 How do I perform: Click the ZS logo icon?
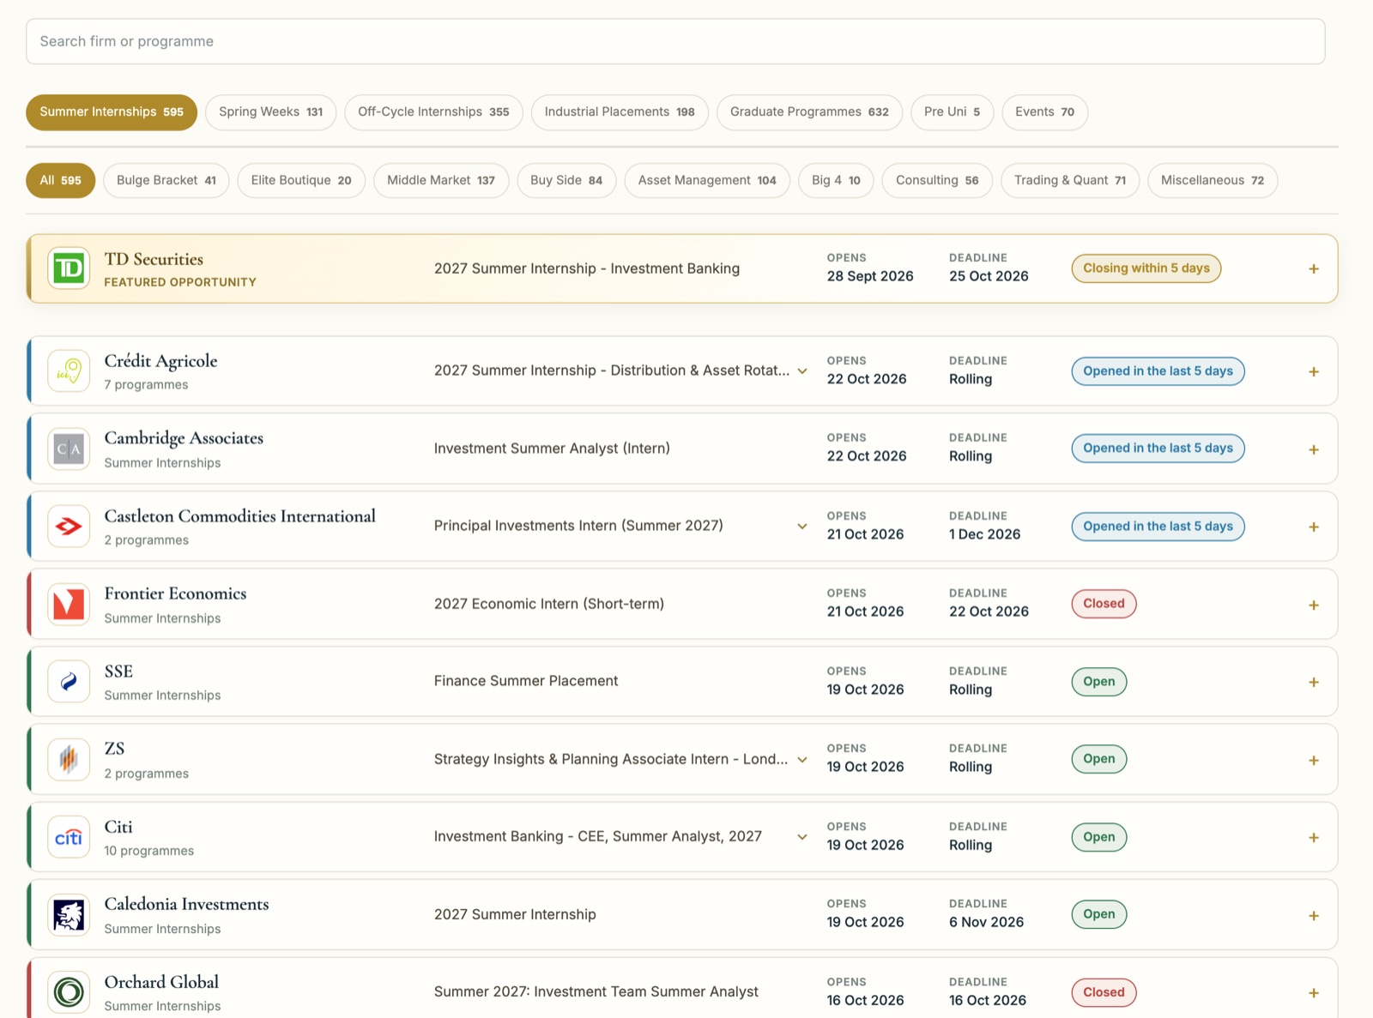point(69,760)
